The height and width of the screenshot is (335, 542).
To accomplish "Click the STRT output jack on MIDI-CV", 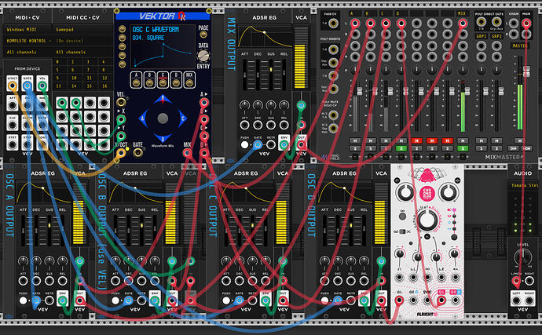I will 13,144.
